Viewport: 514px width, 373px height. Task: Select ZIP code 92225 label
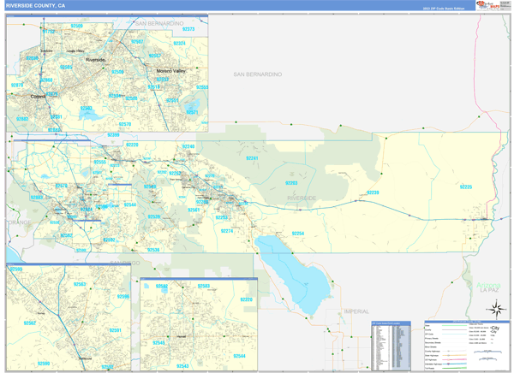click(466, 186)
